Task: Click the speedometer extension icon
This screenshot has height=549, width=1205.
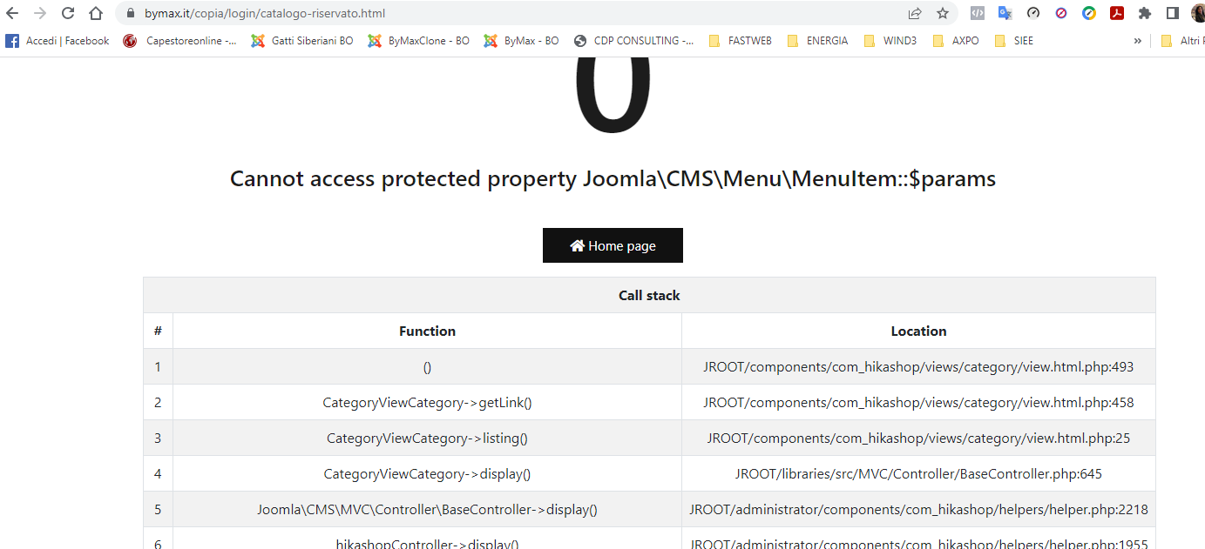Action: pos(1033,13)
